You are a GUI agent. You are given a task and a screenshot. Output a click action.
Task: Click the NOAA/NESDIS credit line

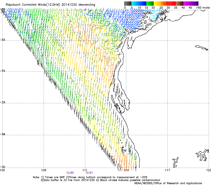coord(168,183)
